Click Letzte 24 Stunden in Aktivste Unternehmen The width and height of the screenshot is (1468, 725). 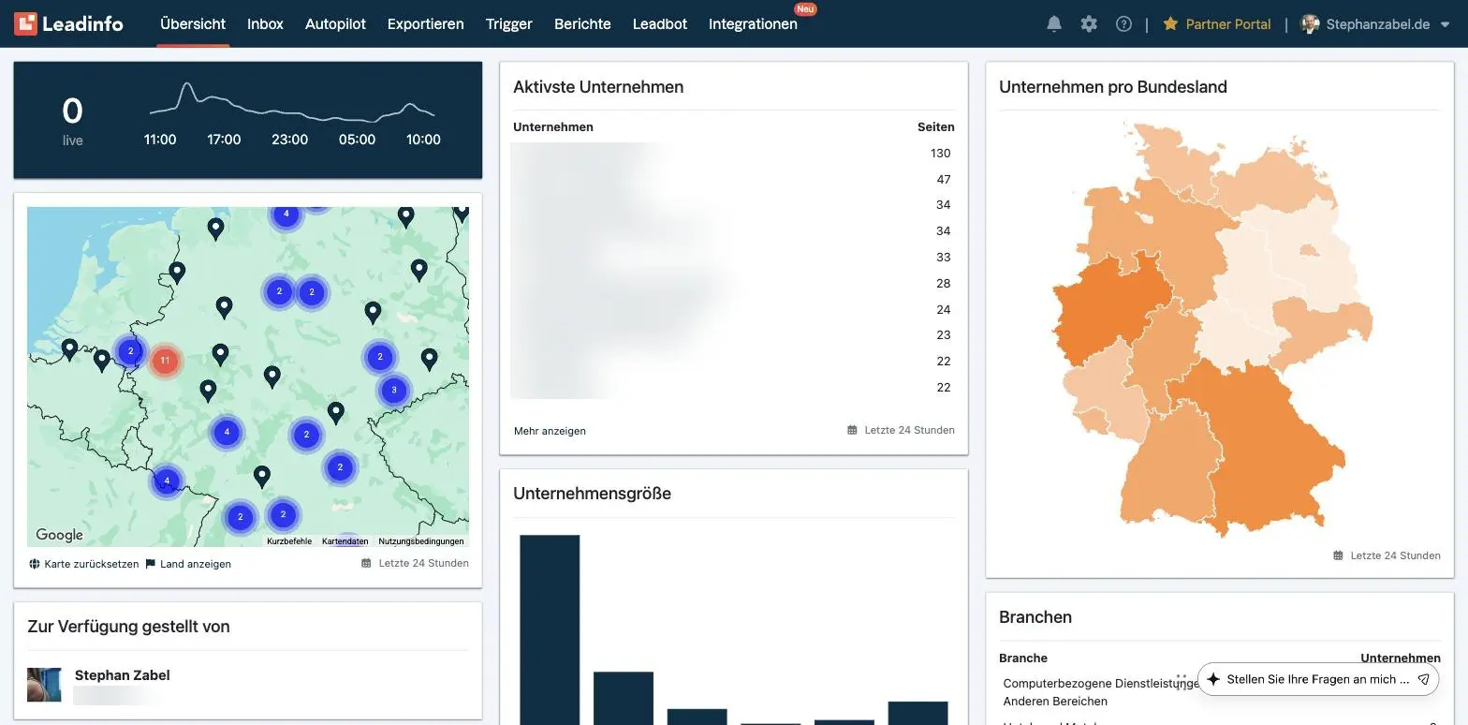point(910,430)
